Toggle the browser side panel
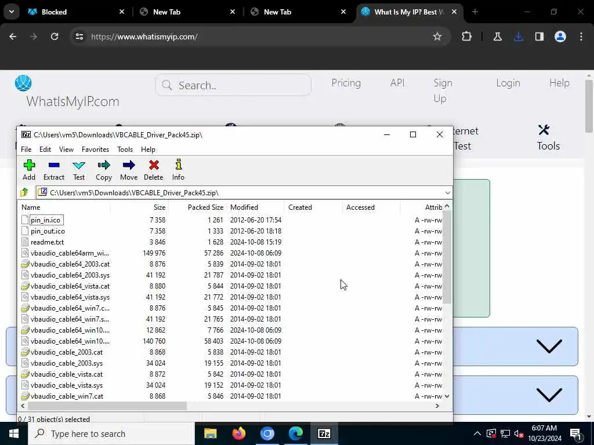Viewport: 594px width, 445px height. (x=539, y=37)
